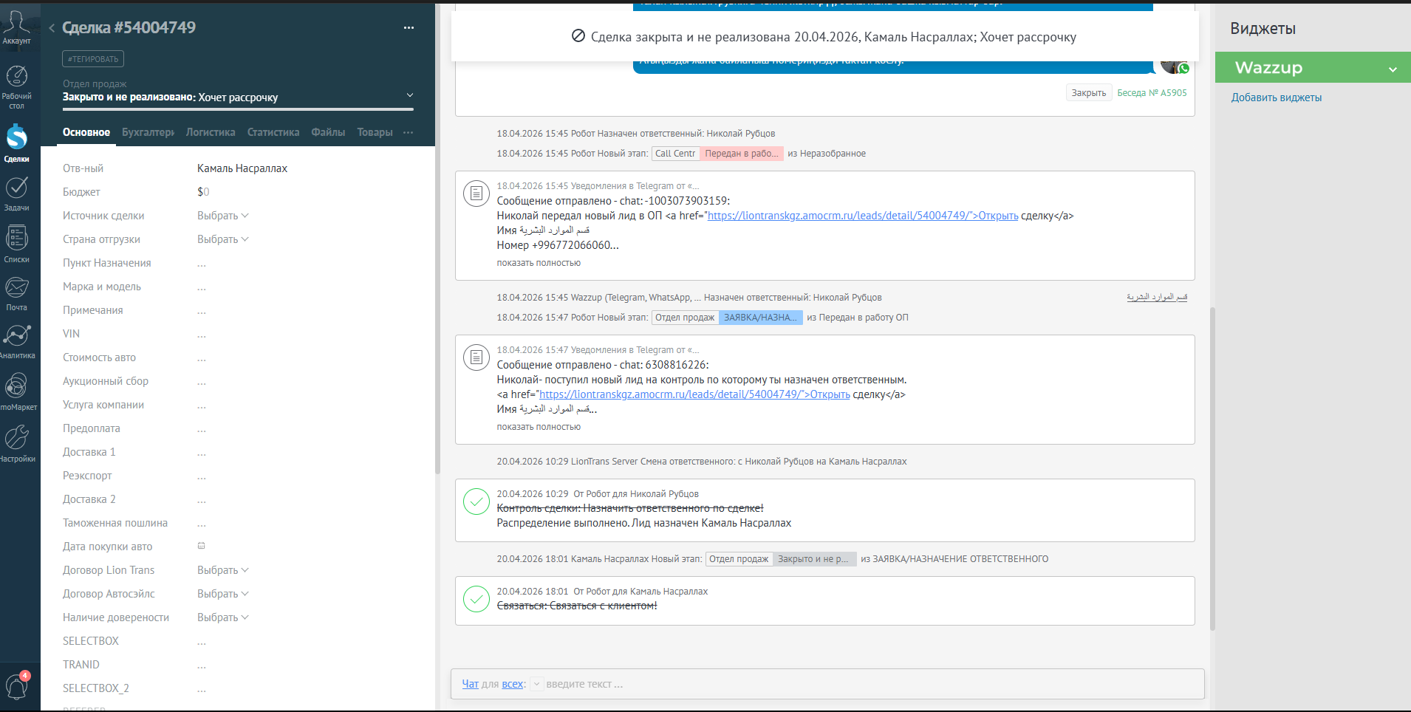Edit the VIN field
Viewport: 1411px width, 712px height.
pos(201,334)
